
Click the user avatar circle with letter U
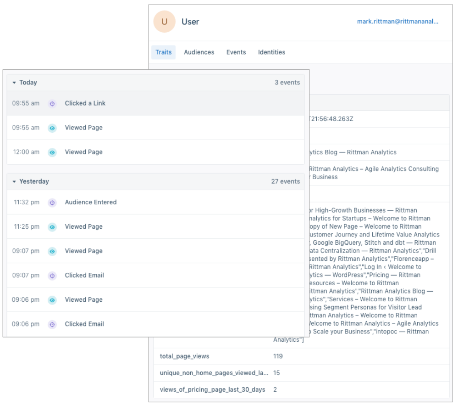[x=164, y=22]
